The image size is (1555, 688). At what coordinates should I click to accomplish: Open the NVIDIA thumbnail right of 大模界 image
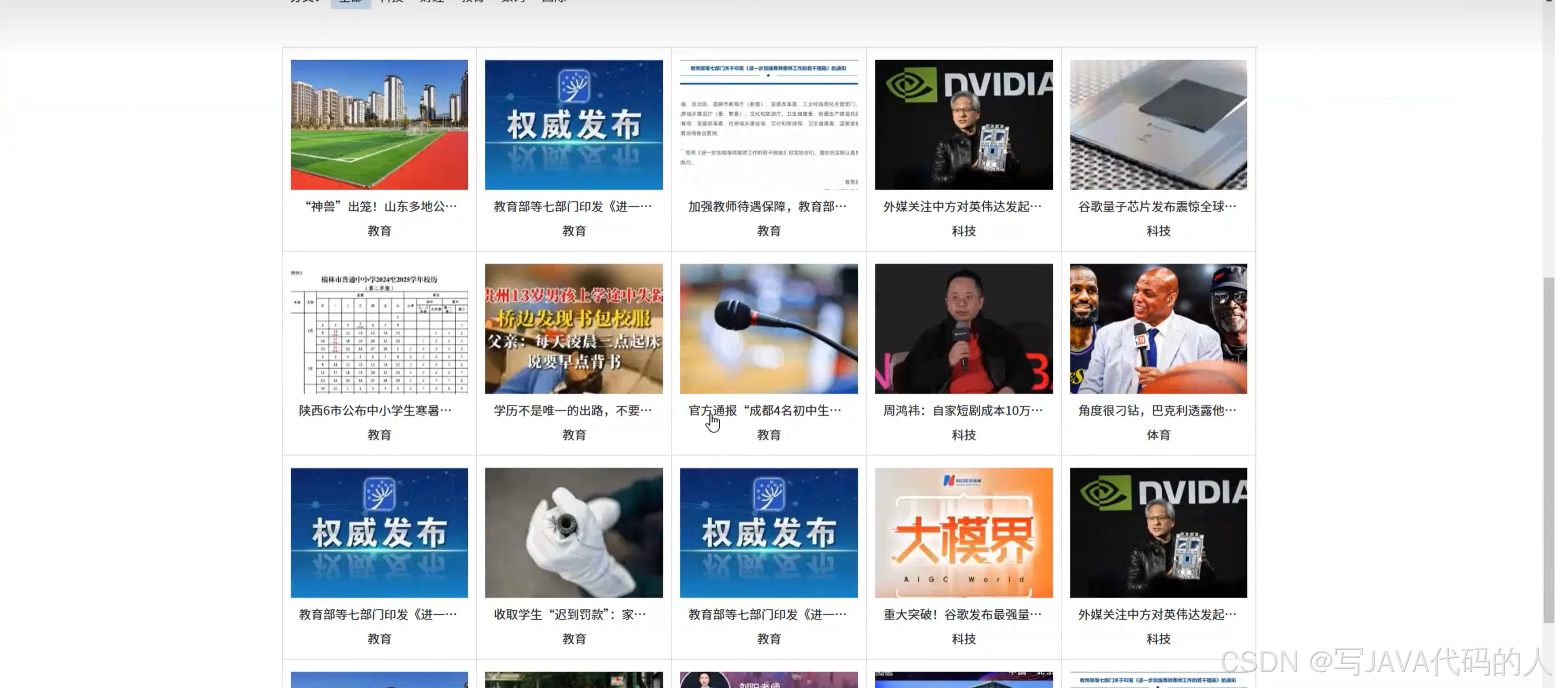(x=1158, y=533)
